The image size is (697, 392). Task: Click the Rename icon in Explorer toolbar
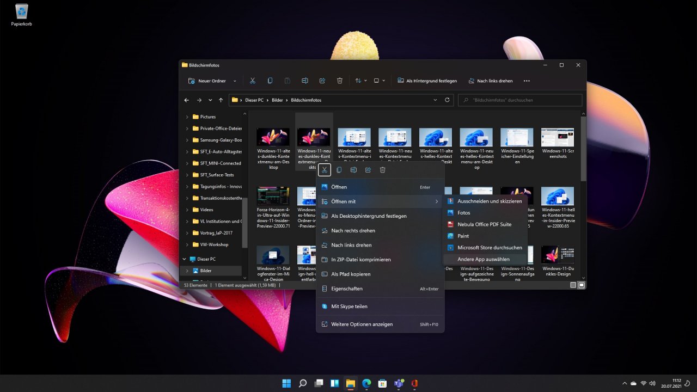305,81
